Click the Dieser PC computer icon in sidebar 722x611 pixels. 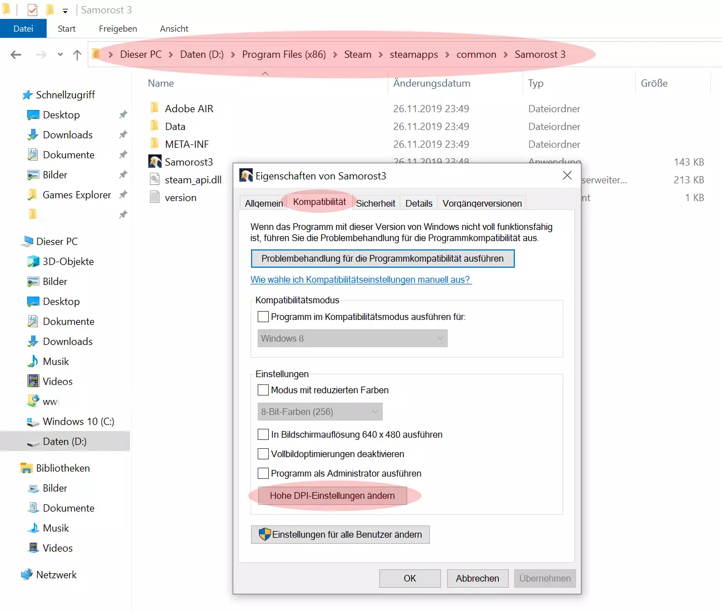tap(27, 242)
